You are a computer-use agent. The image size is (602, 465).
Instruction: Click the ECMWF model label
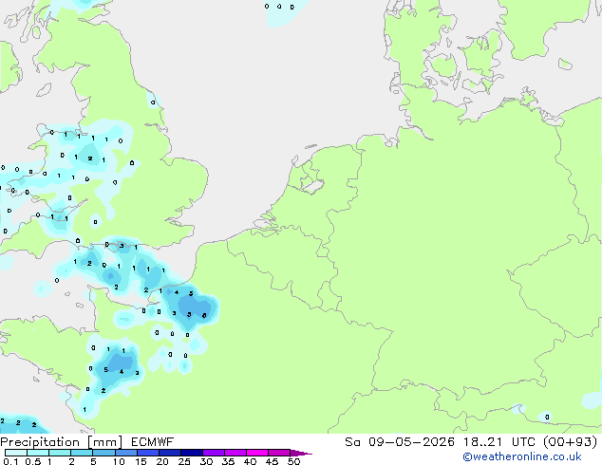[x=153, y=442]
